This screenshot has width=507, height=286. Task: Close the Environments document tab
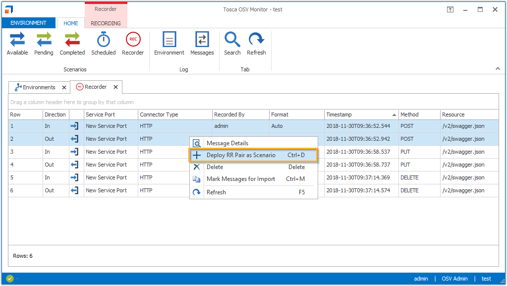coord(64,87)
